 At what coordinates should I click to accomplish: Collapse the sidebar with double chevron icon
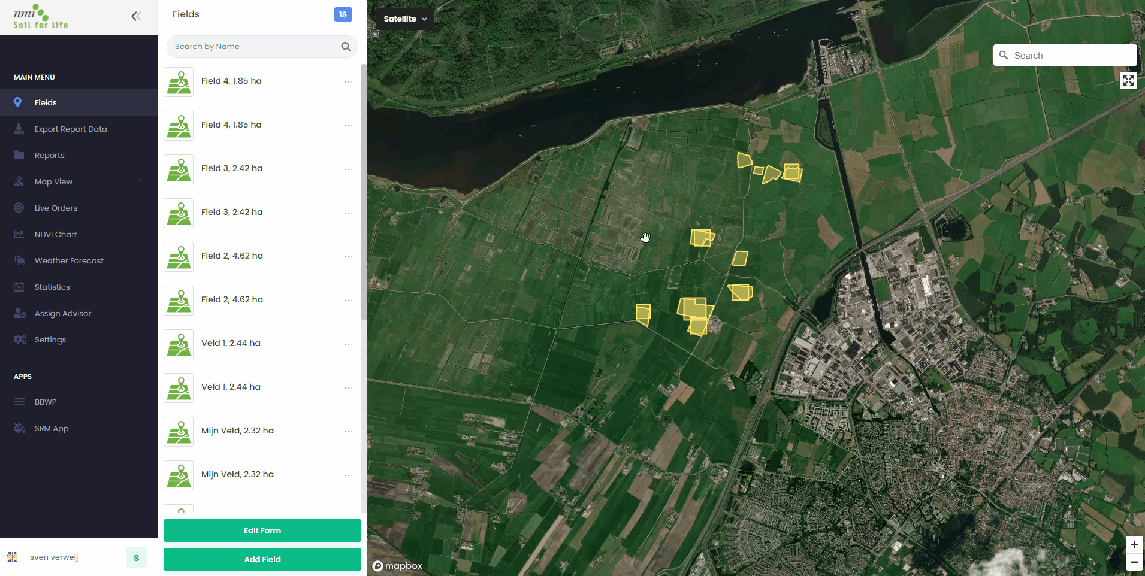pyautogui.click(x=136, y=16)
